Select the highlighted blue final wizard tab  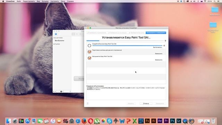(156, 33)
